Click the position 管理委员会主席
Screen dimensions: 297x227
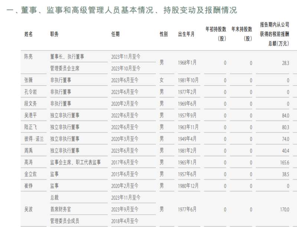[65, 68]
